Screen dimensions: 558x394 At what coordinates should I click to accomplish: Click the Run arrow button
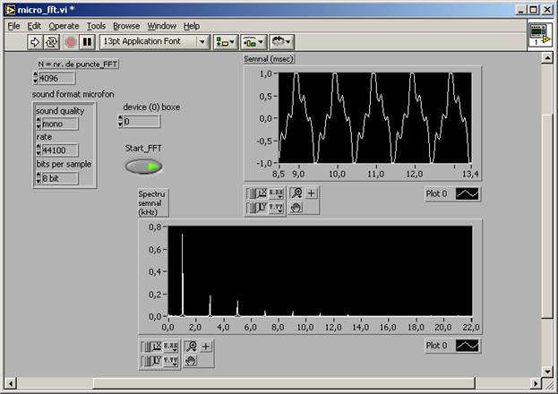pos(36,41)
